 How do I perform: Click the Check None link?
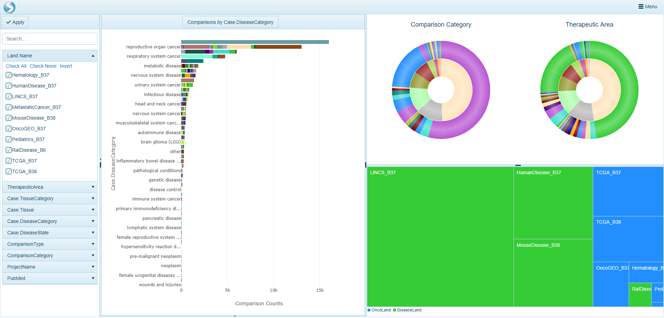(x=43, y=66)
